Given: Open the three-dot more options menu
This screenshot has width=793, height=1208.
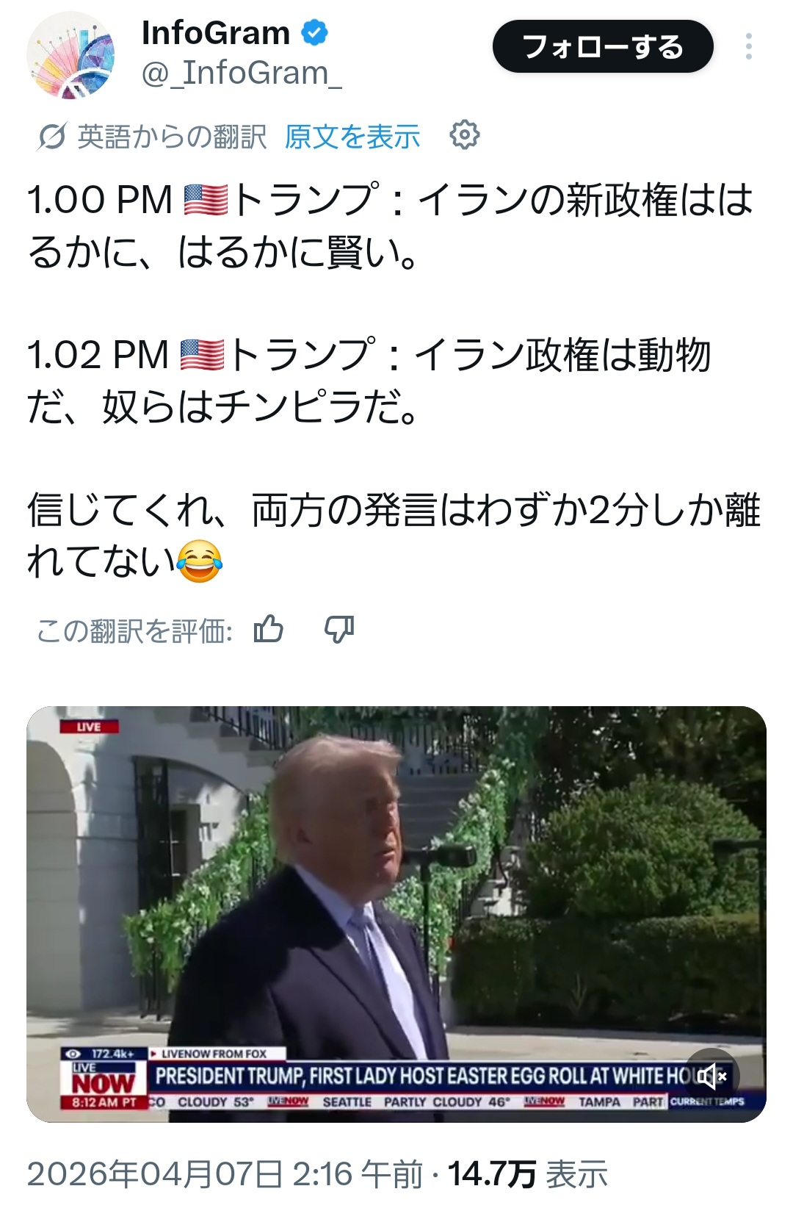Looking at the screenshot, I should tap(748, 46).
